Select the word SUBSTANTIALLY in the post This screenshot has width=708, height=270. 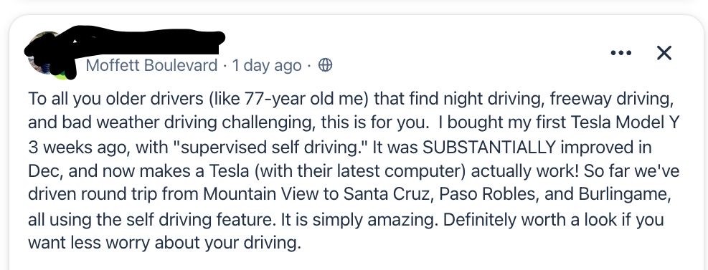[x=488, y=147]
